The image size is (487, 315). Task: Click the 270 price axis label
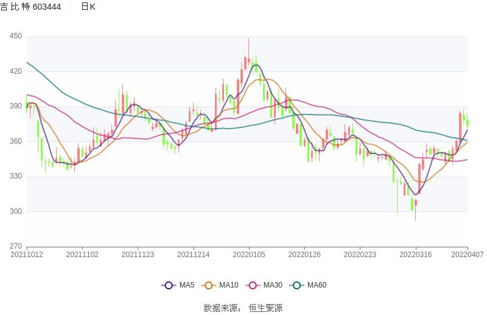(16, 247)
